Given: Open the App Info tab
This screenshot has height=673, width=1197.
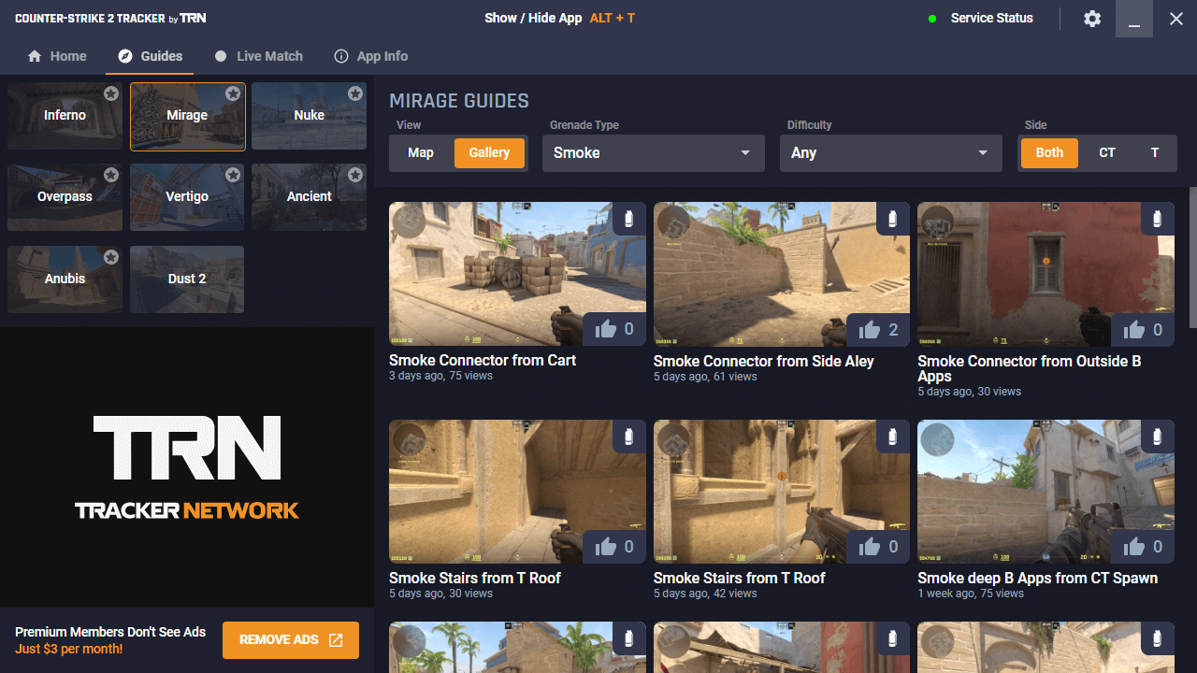Looking at the screenshot, I should pos(371,56).
